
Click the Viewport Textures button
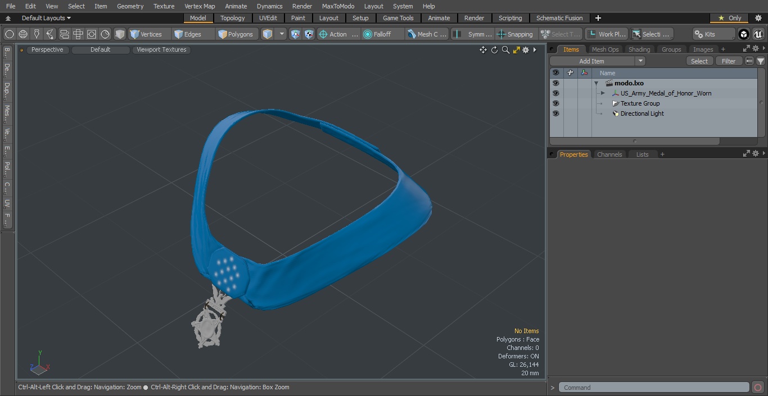pyautogui.click(x=161, y=49)
